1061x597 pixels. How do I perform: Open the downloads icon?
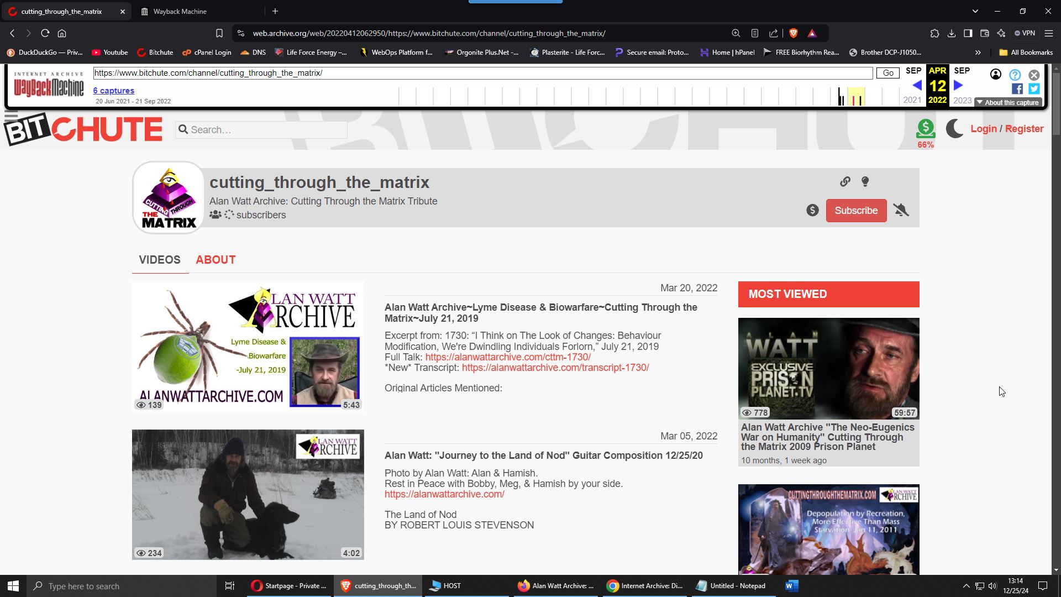(952, 33)
